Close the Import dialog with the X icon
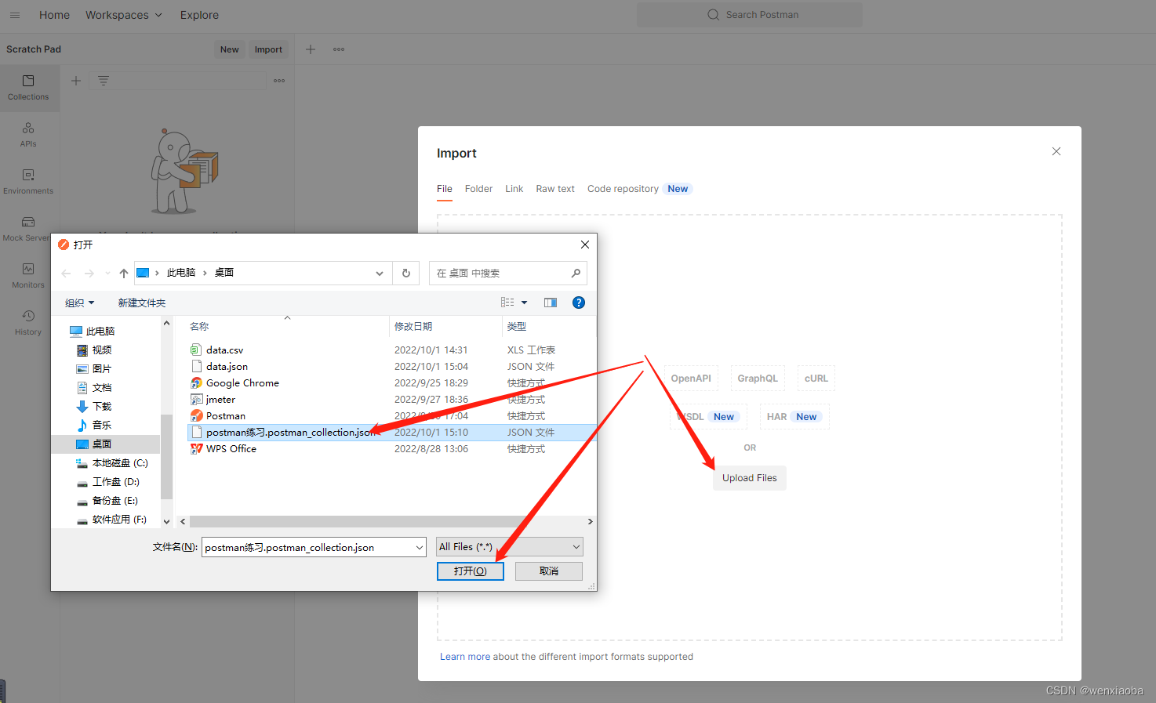 [x=1056, y=151]
